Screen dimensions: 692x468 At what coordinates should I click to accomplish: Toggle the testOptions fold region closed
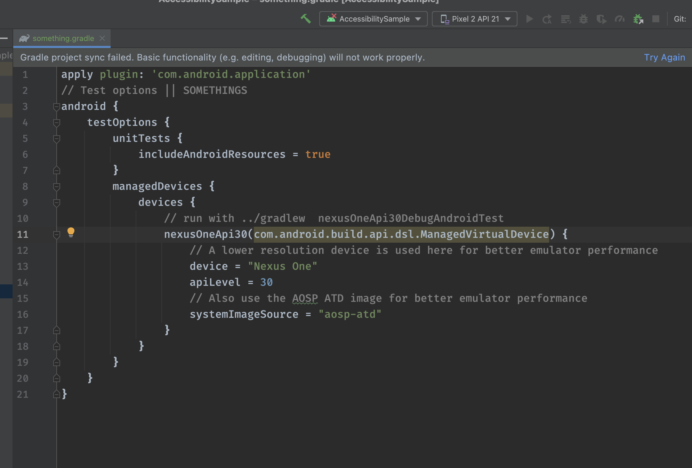[57, 122]
